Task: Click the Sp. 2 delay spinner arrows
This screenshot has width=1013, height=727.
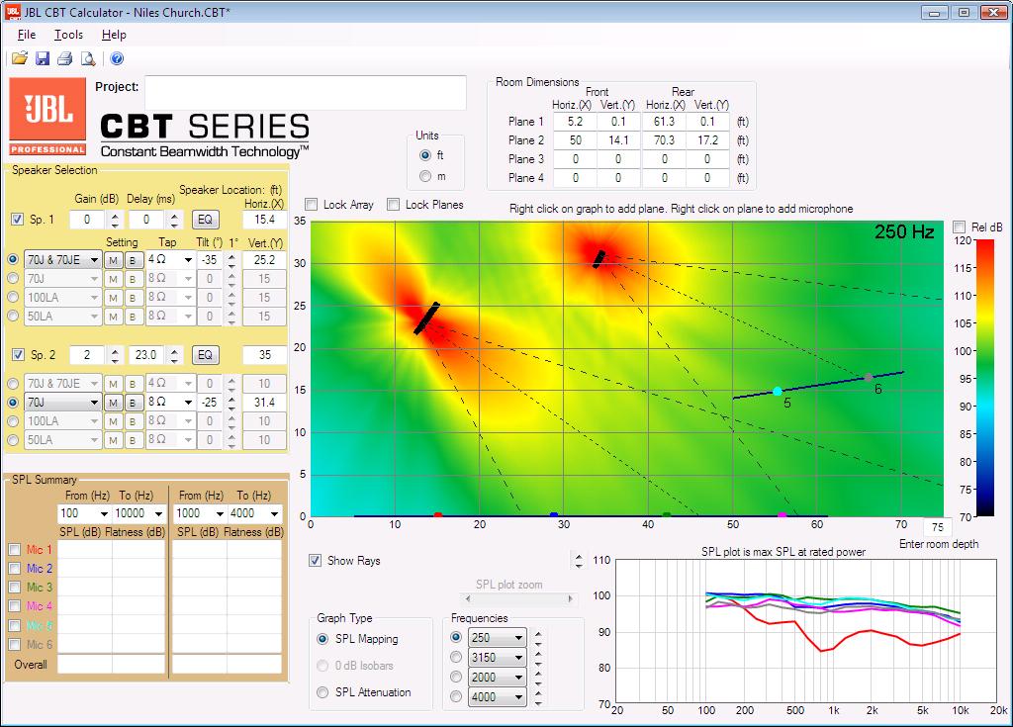Action: pos(174,355)
